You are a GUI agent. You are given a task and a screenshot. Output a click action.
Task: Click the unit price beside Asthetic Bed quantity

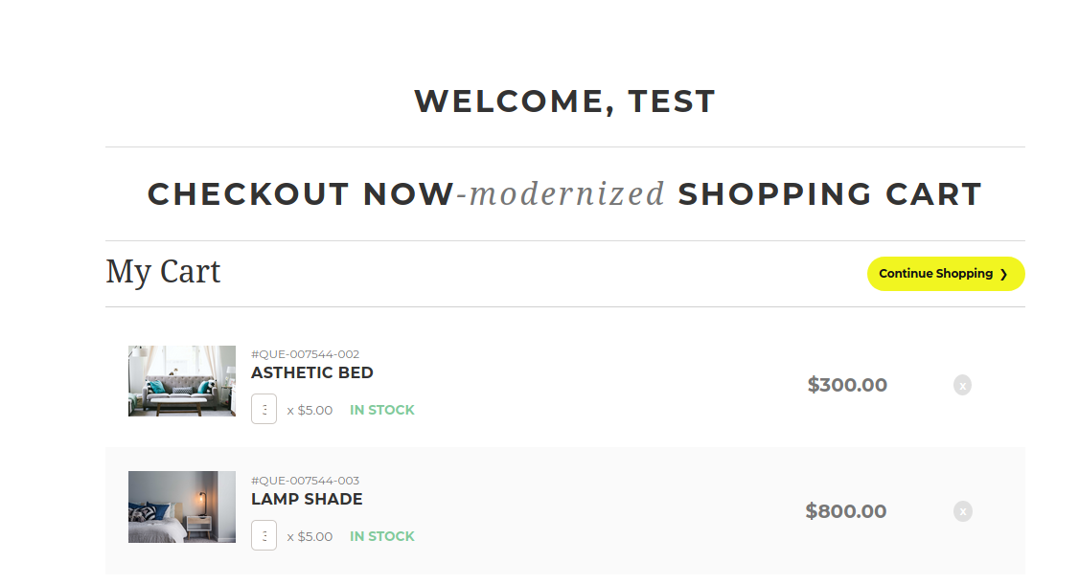click(x=310, y=410)
